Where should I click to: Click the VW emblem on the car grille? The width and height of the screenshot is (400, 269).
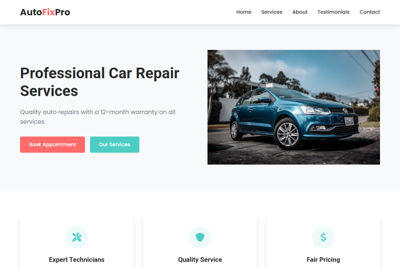point(345,111)
